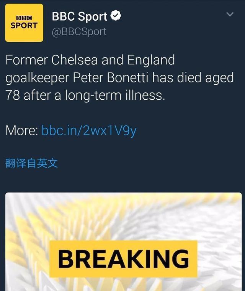Click the yellow BREAKING banner label
245x291 pixels.
123,259
